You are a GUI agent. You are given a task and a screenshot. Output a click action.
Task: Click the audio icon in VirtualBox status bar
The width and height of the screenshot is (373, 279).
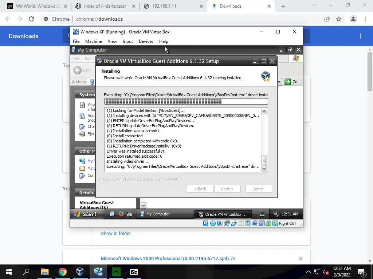click(x=220, y=223)
